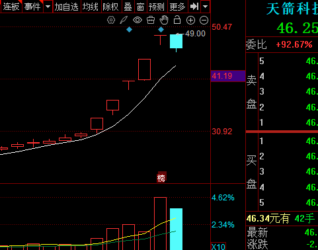
Task: Open the toolbox briefcase icon
Action: [151, 20]
